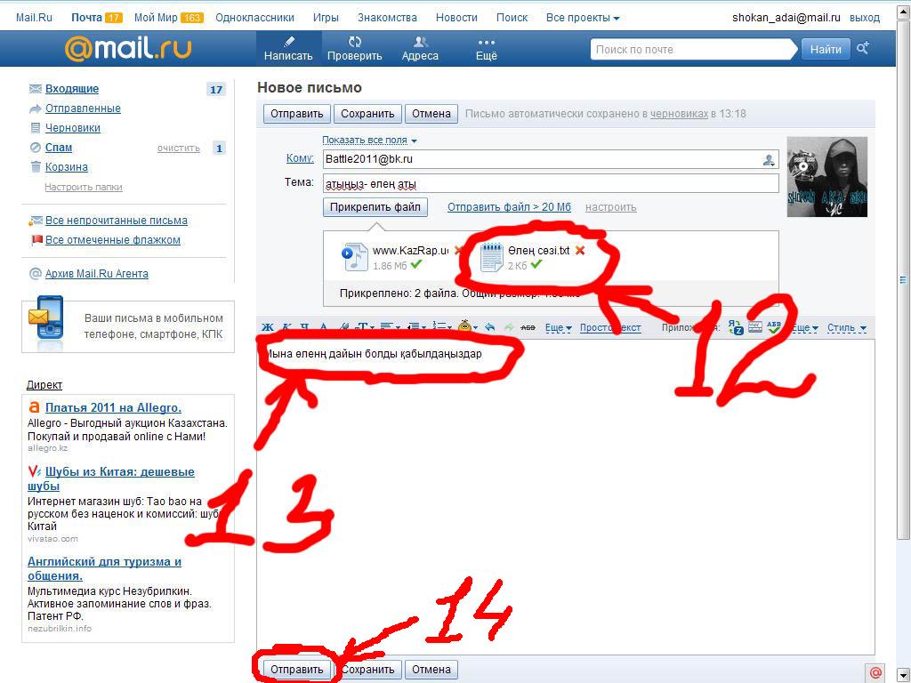Toggle underline formatting (Ч)
Viewport: 911px width, 683px height.
coord(304,327)
